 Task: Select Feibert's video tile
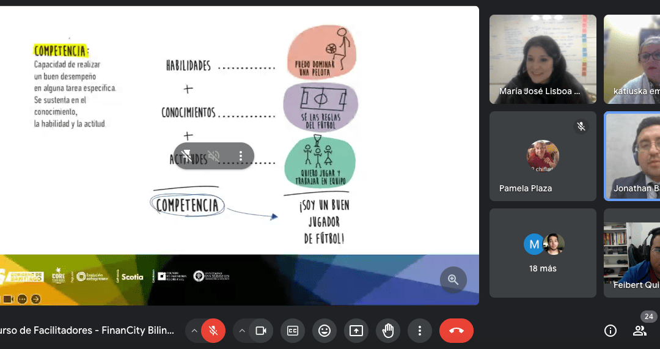coord(632,253)
